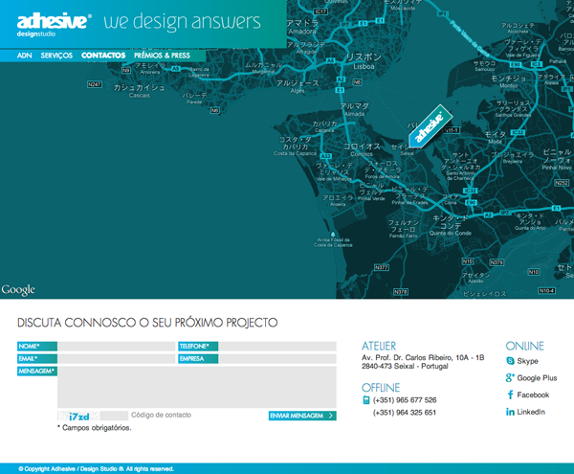Click into the Telefone field
The height and width of the screenshot is (474, 574).
pos(277,346)
